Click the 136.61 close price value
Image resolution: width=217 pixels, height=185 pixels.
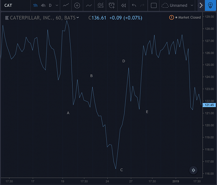(x=99, y=18)
